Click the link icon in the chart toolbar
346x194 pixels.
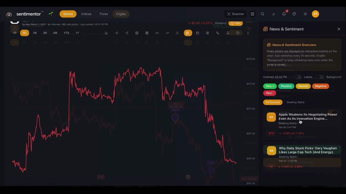tap(157, 33)
